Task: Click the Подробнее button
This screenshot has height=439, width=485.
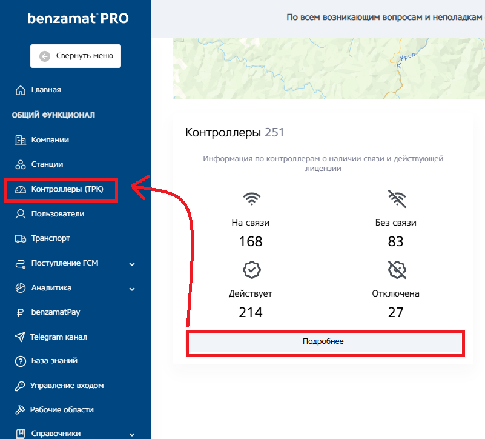Action: (325, 343)
